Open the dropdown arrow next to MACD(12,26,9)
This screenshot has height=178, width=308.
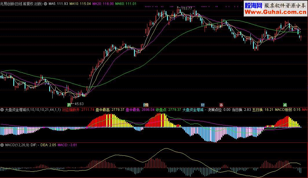coord(2,145)
